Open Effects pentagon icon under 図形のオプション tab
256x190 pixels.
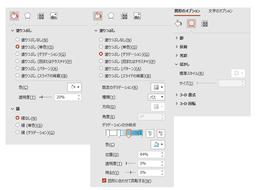point(191,24)
